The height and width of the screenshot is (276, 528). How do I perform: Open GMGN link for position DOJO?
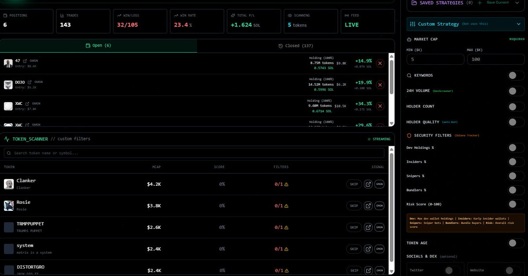(x=38, y=82)
